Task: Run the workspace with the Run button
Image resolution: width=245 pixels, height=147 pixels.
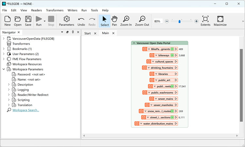Action: (x=39, y=21)
